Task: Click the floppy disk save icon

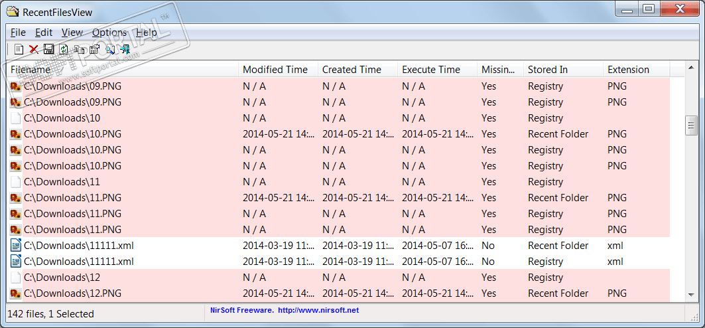Action: [48, 49]
